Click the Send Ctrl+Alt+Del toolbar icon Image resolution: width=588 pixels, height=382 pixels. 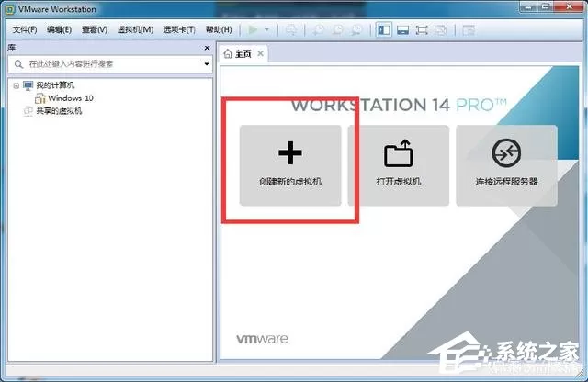291,30
